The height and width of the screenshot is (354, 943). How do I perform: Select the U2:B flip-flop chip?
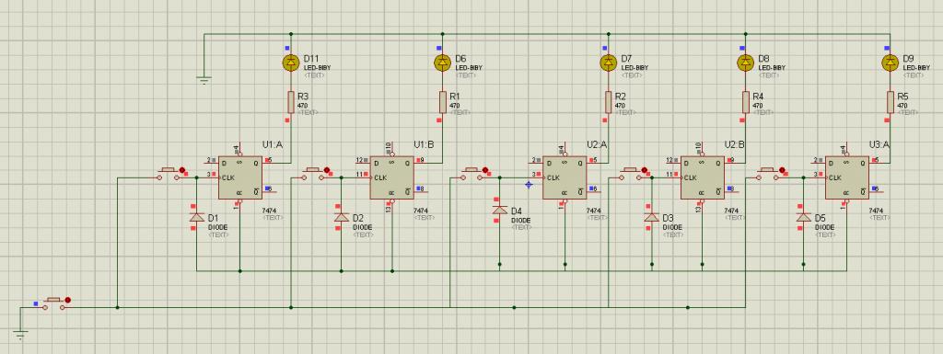click(703, 177)
